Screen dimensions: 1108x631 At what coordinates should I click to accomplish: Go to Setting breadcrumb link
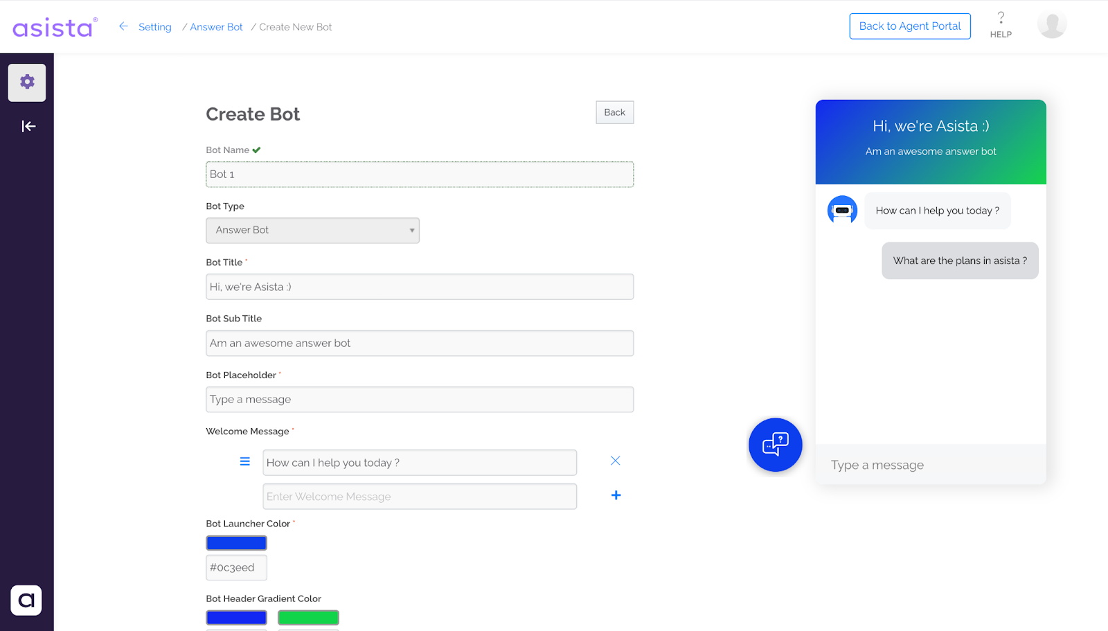click(x=155, y=27)
